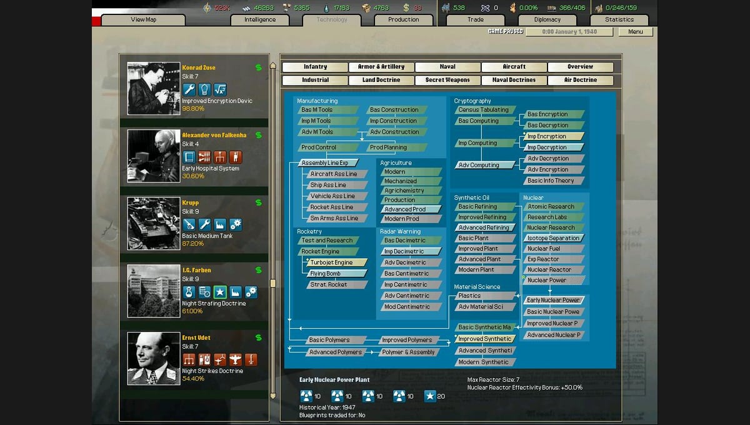Click Konrad Zuse's portrait photo

[154, 88]
